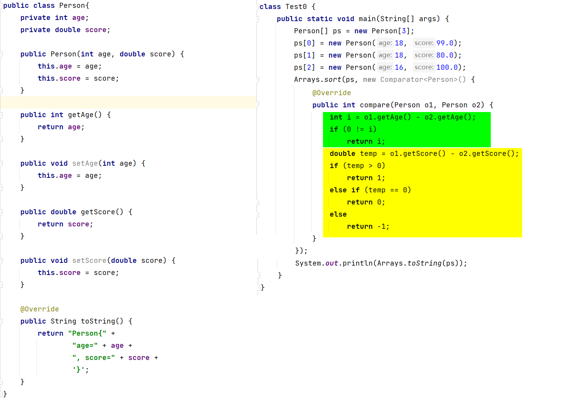
Task: Collapse the Person constructor fold marker
Action: point(2,54)
